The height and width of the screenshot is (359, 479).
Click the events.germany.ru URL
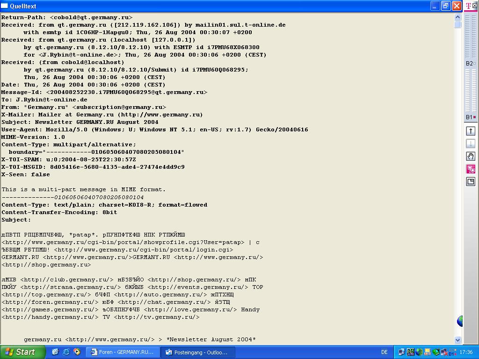coord(198,287)
